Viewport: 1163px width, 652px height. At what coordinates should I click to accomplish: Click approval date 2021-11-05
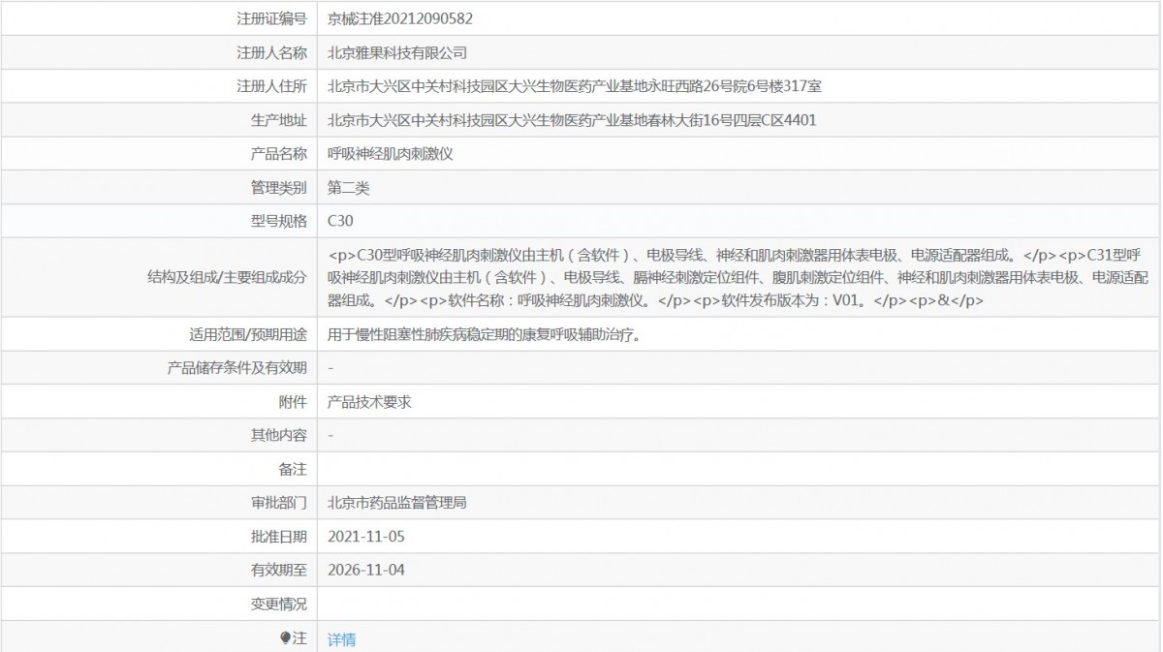(366, 536)
